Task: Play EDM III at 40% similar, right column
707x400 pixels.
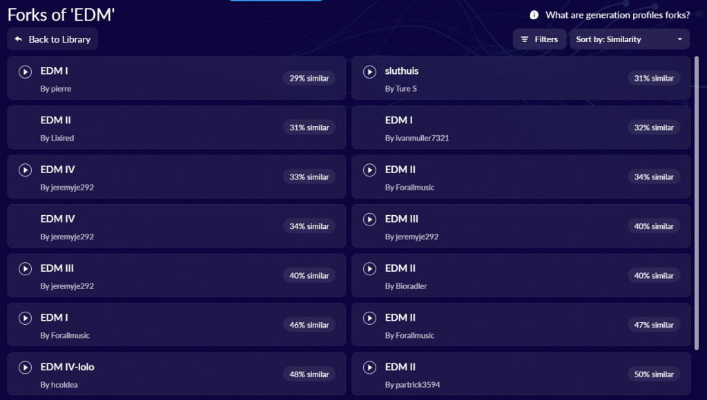Action: [x=369, y=219]
